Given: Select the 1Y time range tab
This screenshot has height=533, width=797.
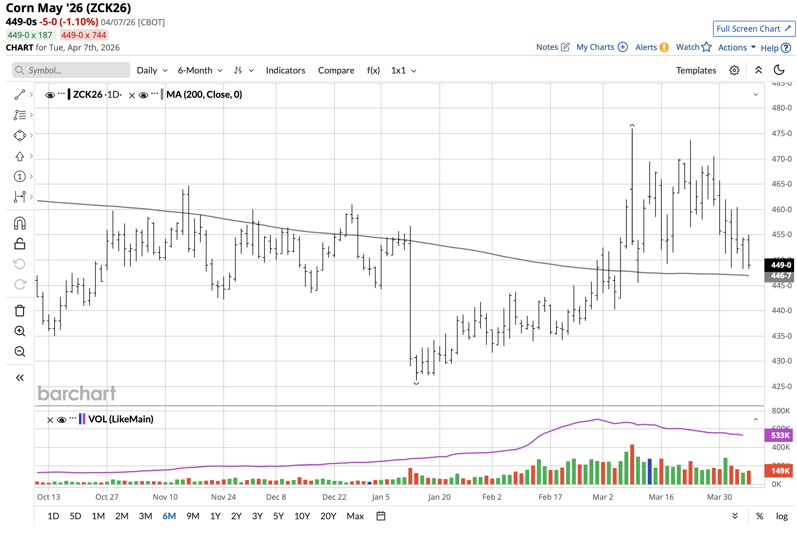Looking at the screenshot, I should pyautogui.click(x=215, y=516).
